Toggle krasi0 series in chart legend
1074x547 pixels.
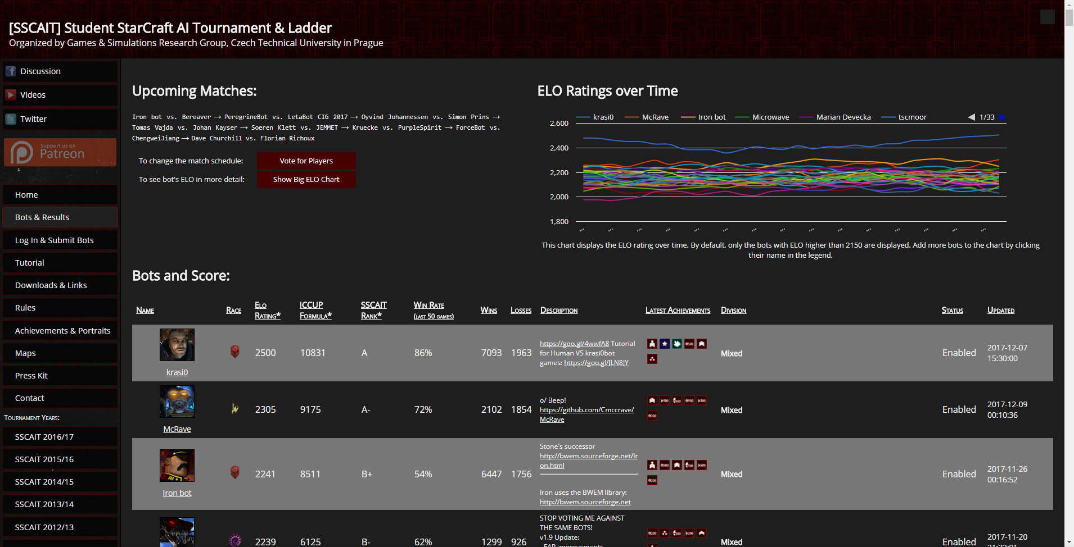pyautogui.click(x=595, y=117)
